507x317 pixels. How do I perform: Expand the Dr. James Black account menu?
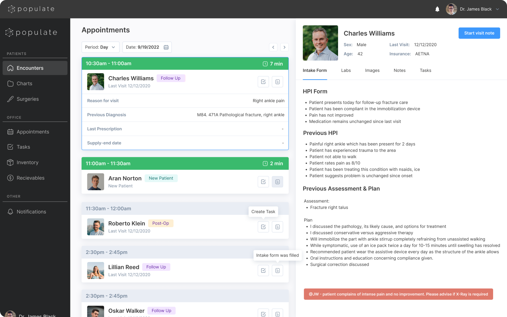click(x=497, y=9)
